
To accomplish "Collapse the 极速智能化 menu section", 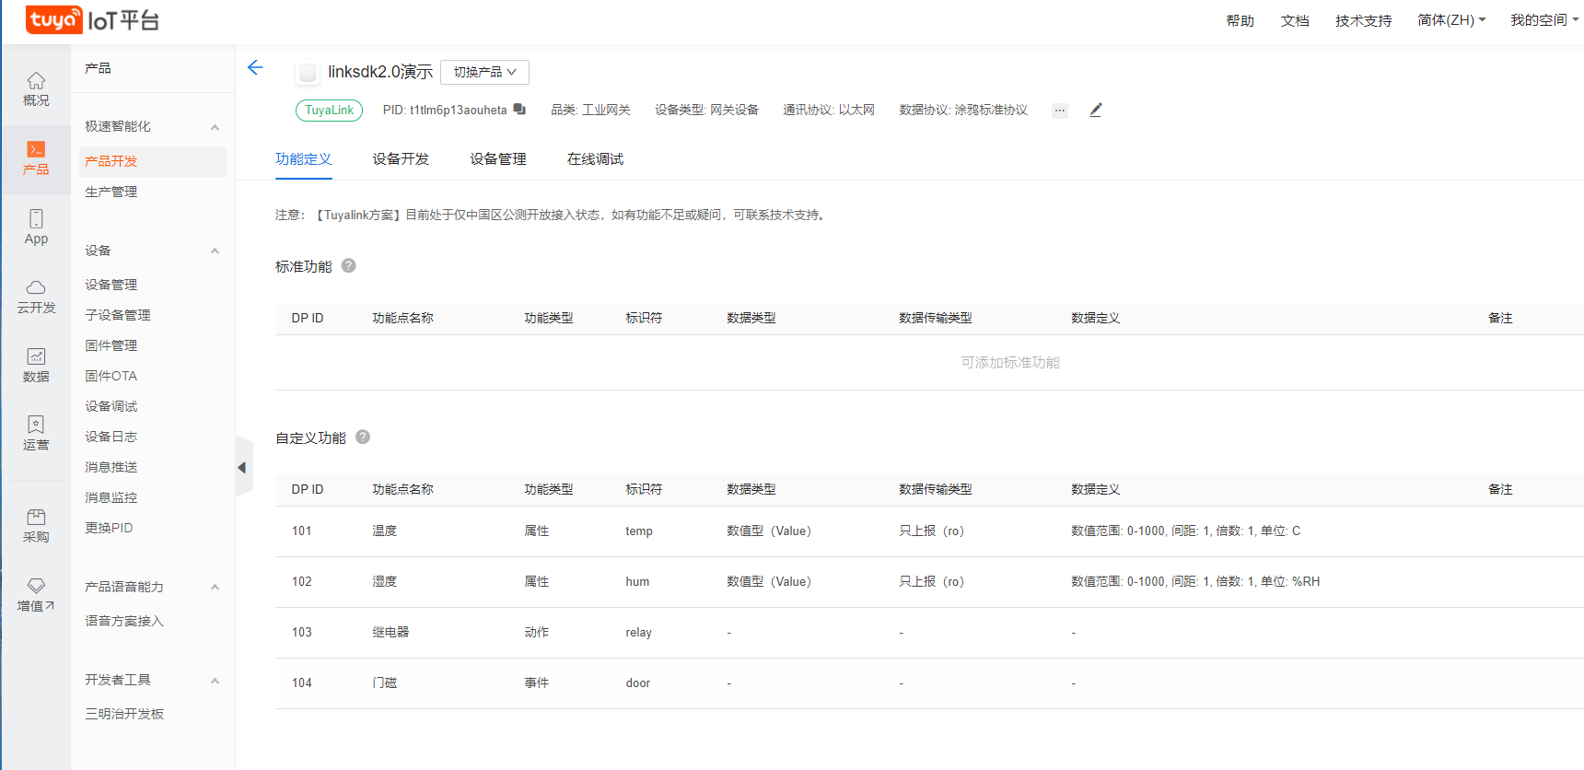I will coord(215,127).
